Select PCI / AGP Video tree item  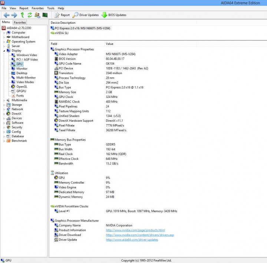coord(27,59)
